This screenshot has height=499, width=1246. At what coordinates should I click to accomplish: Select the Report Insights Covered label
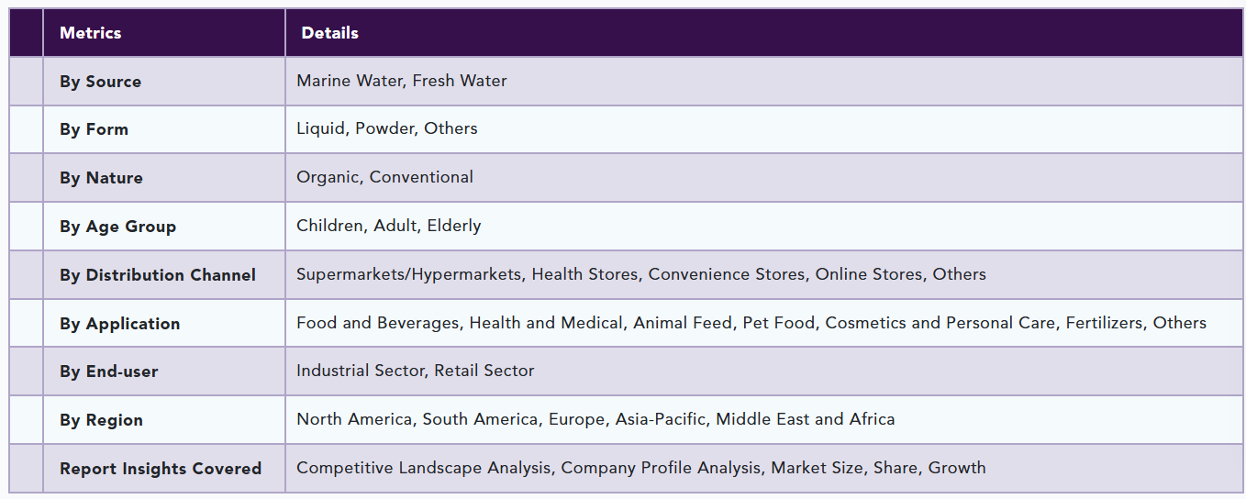[161, 469]
